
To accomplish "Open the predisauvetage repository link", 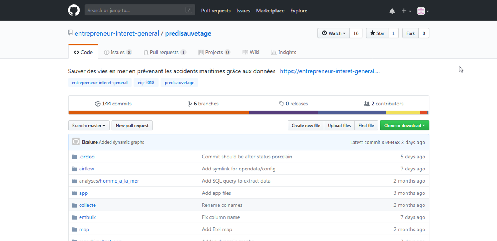I will point(188,33).
